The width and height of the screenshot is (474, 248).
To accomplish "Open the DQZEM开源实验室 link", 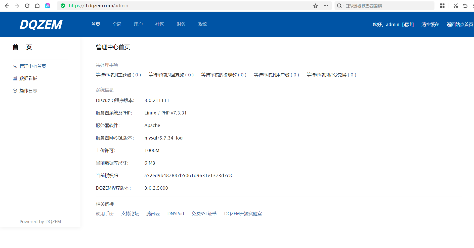I will pyautogui.click(x=243, y=214).
